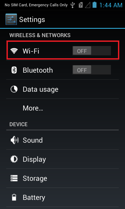Tap the Display brightness icon
The image size is (125, 209).
pos(14,159)
